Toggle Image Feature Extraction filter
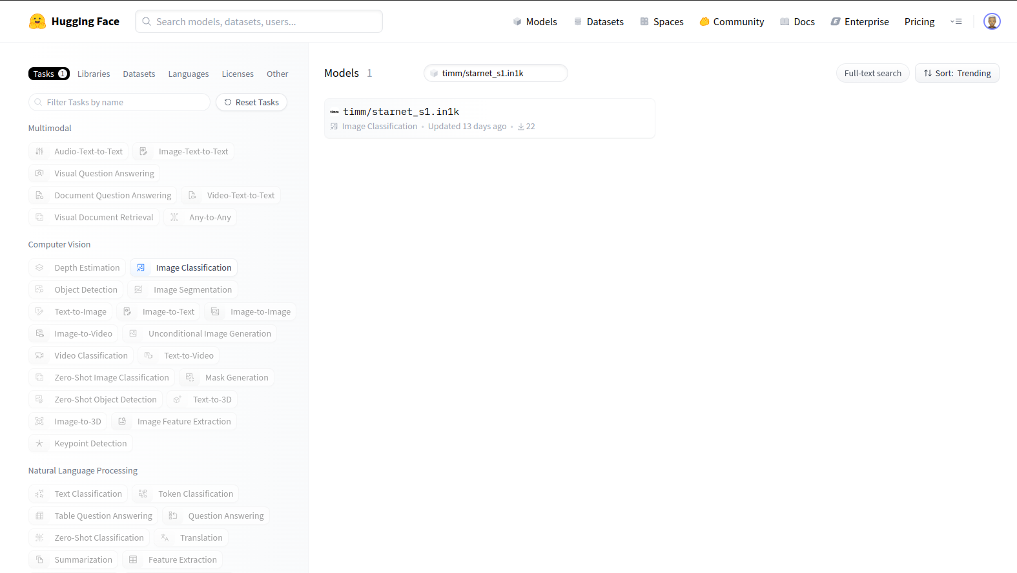 coord(174,421)
